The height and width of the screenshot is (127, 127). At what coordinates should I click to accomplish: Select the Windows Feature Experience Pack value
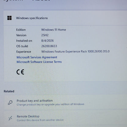75,51
